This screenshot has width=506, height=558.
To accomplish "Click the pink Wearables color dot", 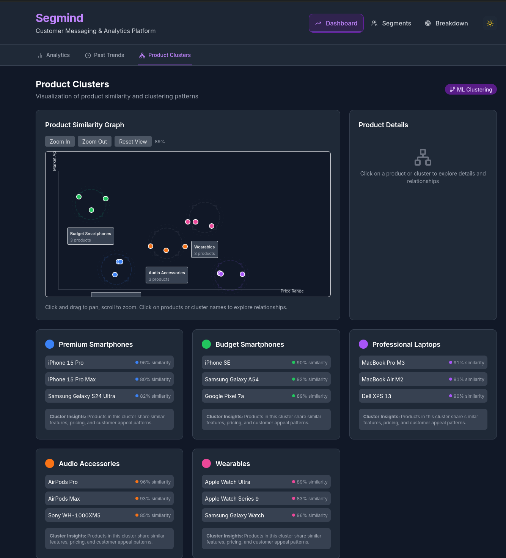I will point(206,463).
